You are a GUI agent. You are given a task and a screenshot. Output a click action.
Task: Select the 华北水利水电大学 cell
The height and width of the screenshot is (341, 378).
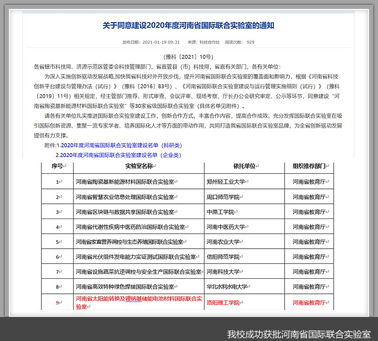point(227,286)
